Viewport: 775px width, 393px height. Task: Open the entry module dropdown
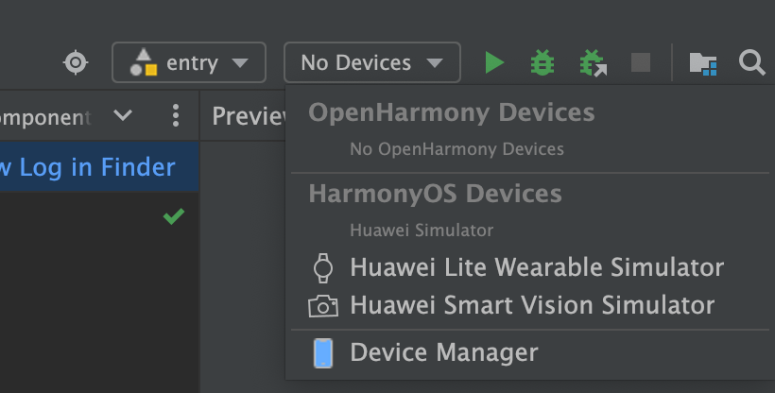[189, 62]
